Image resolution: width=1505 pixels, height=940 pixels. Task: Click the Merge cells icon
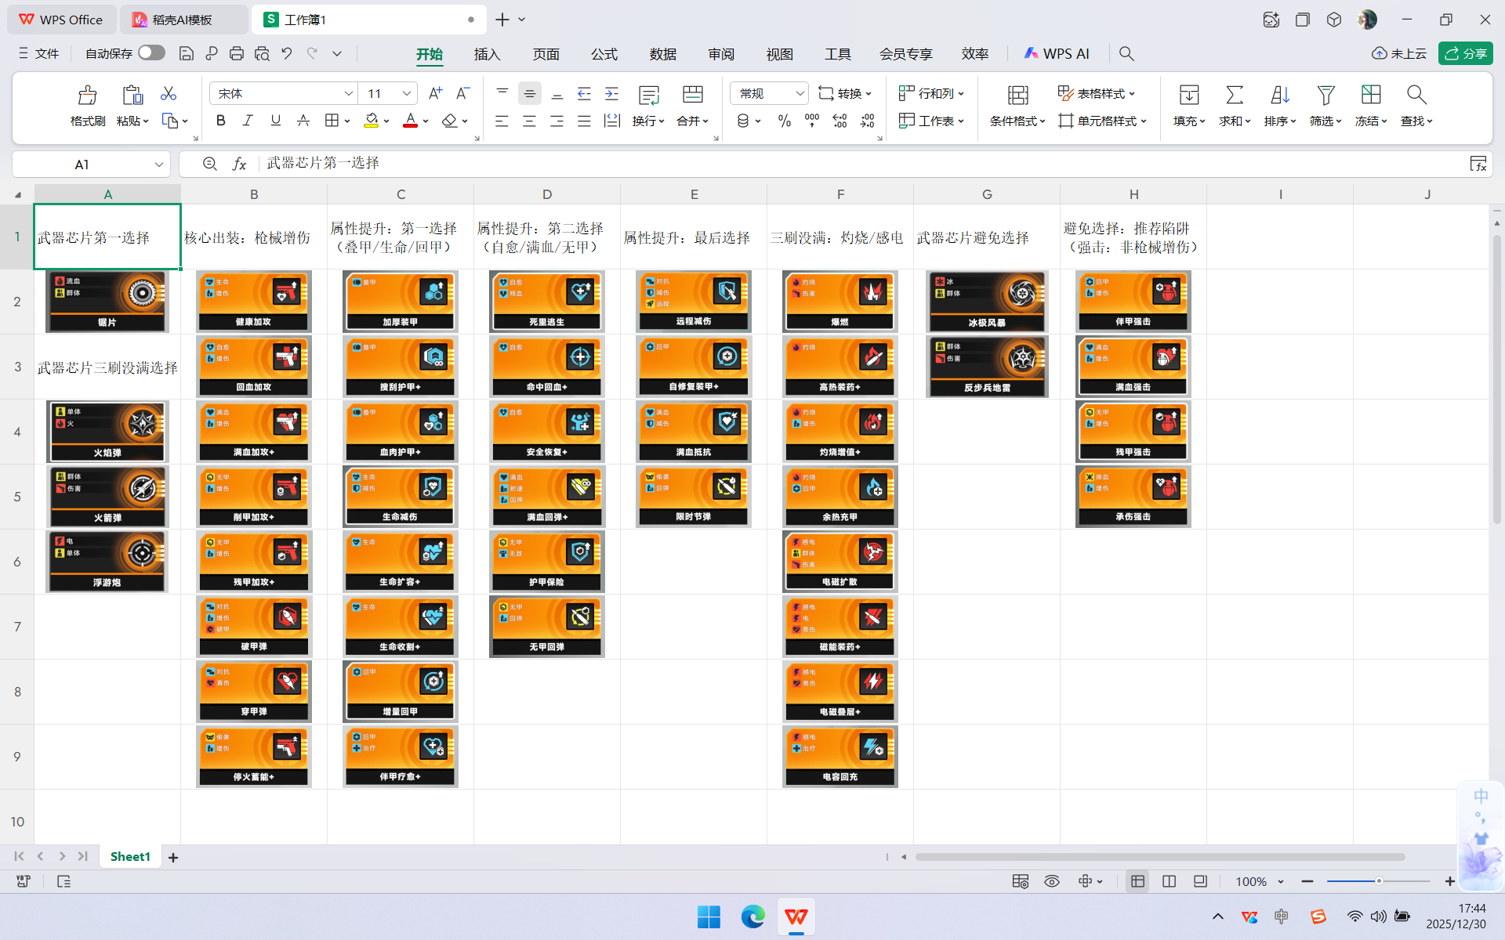692,96
